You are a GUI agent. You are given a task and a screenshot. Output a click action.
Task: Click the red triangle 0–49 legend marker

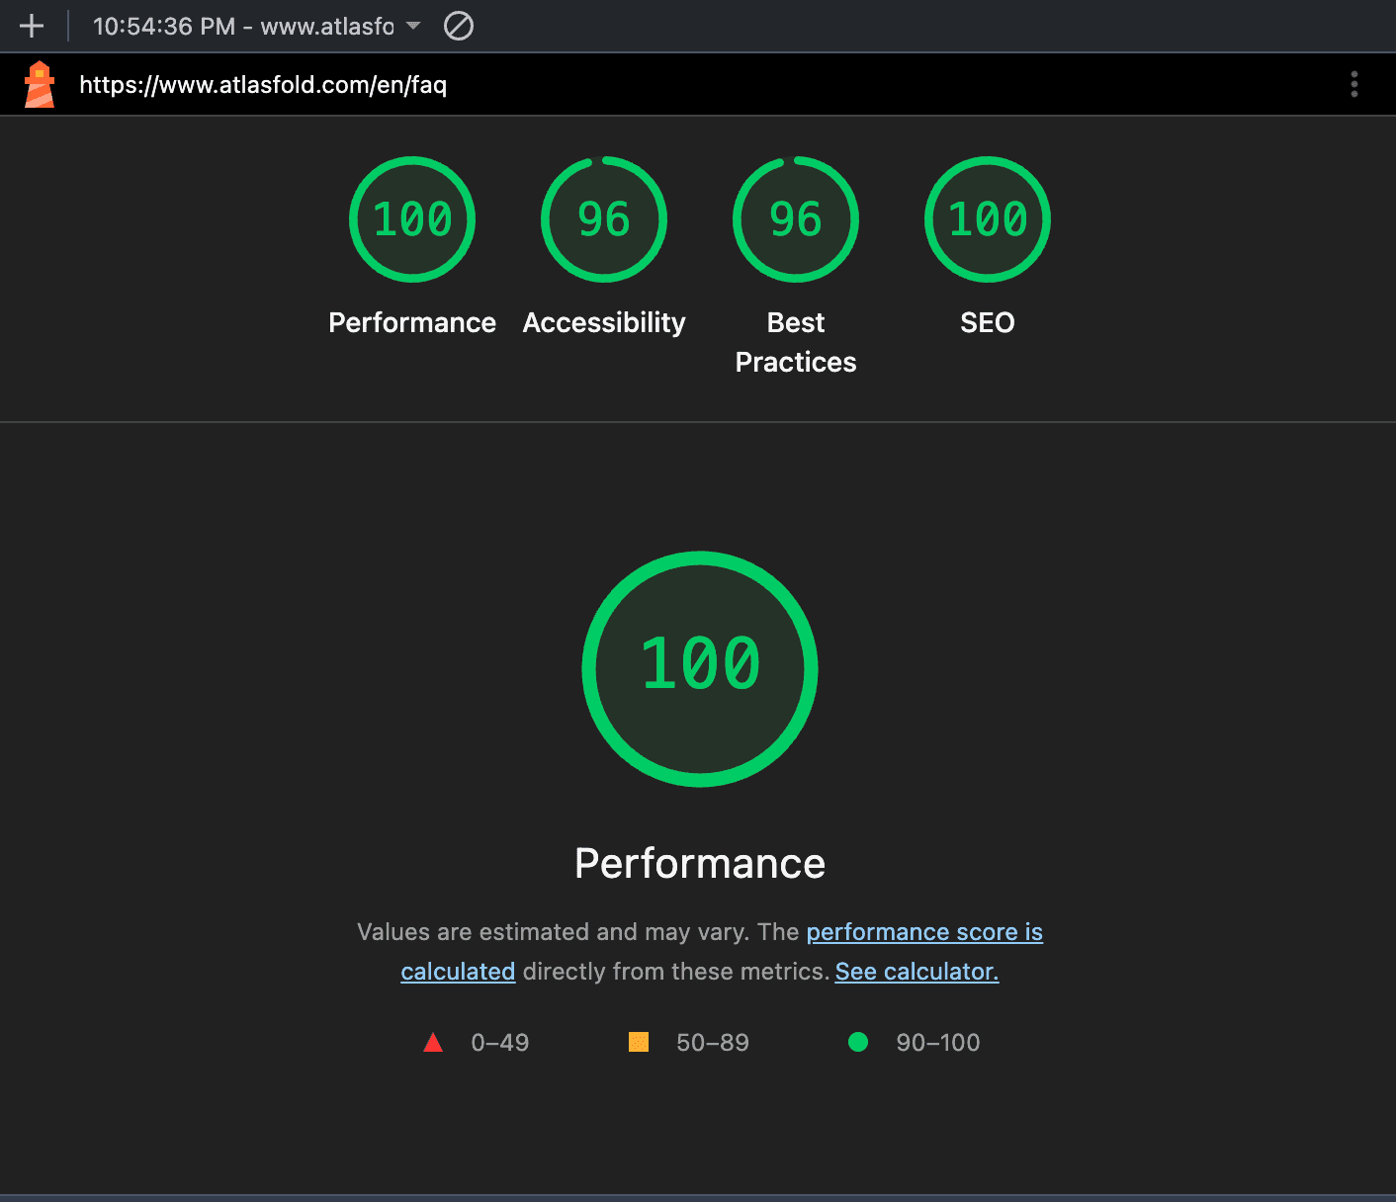433,1043
